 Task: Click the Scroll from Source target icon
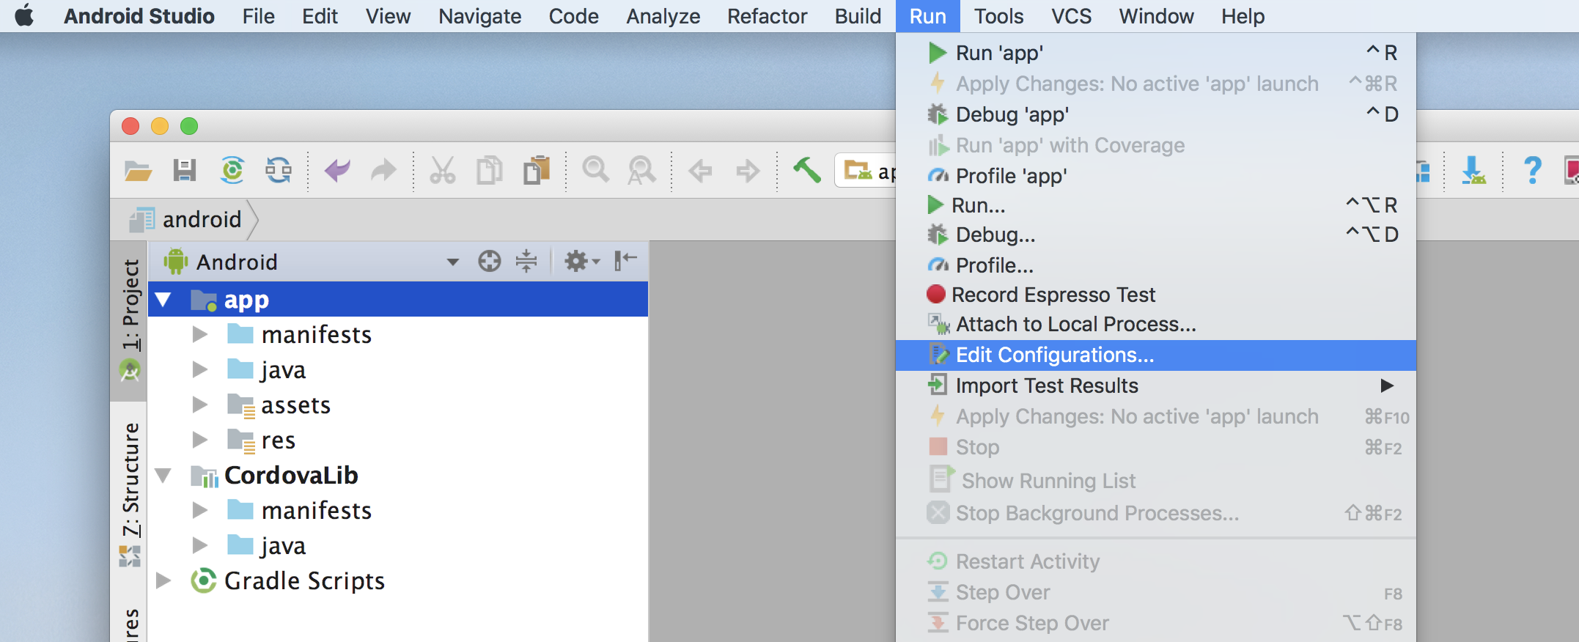point(489,261)
